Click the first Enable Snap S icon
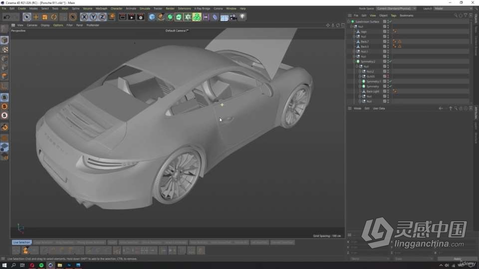This screenshot has height=269, width=479. (x=4, y=97)
